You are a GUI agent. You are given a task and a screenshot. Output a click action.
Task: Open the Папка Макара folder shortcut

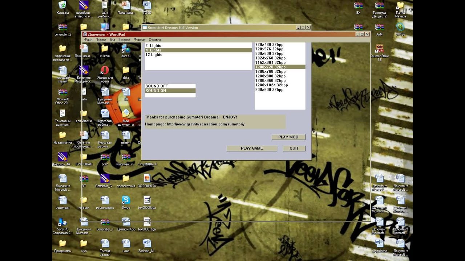click(x=400, y=5)
